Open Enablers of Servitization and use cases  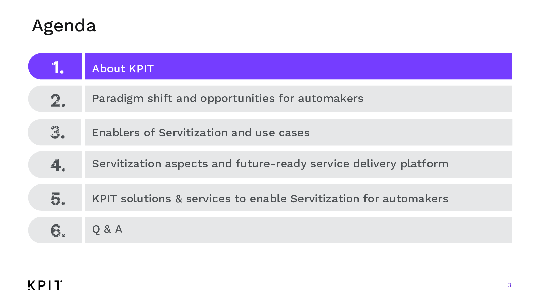pyautogui.click(x=298, y=132)
